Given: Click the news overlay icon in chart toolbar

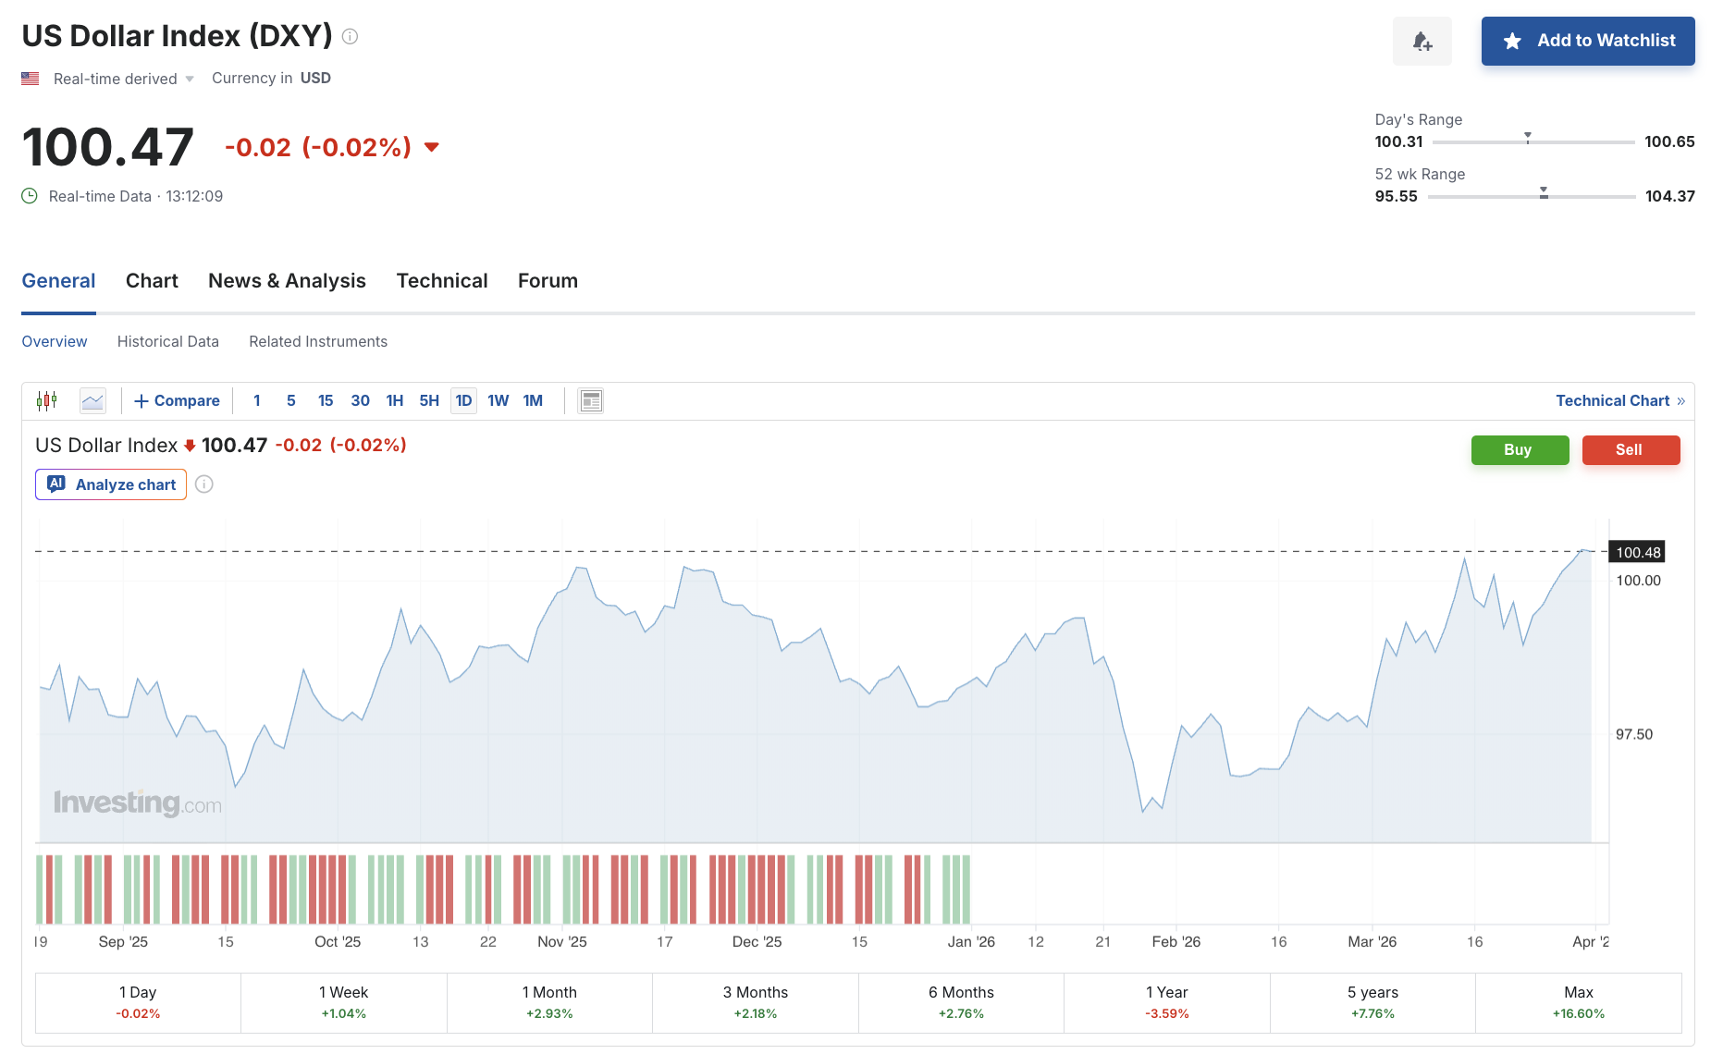Looking at the screenshot, I should (590, 400).
